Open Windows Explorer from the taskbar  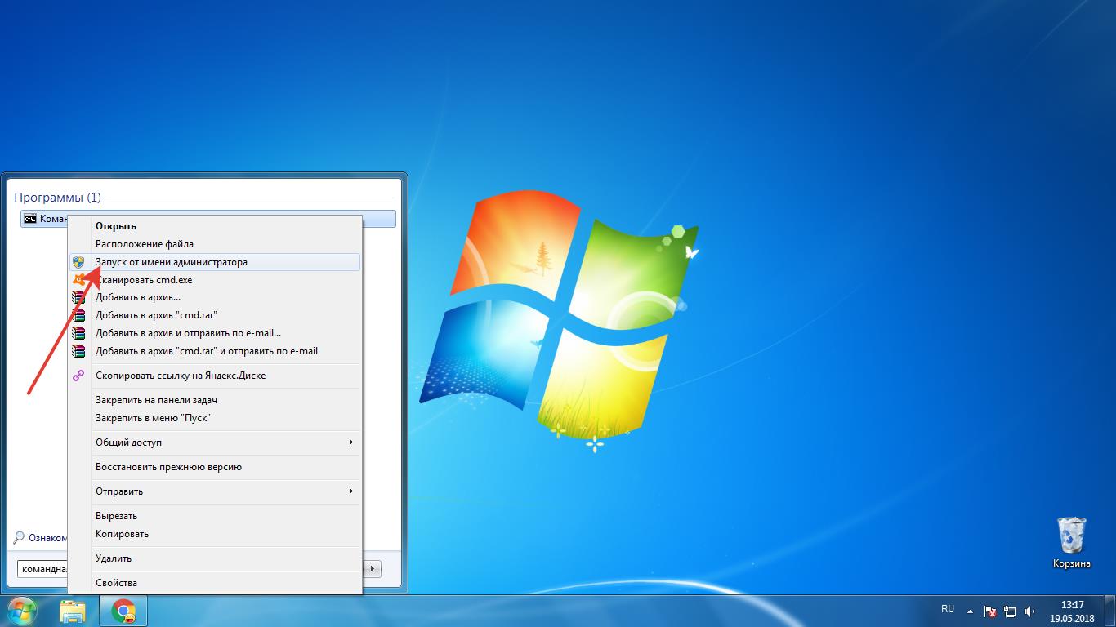click(x=74, y=610)
